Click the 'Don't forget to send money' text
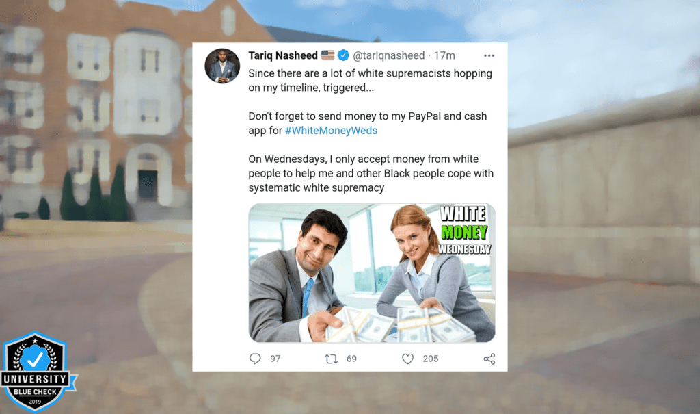This screenshot has width=700, height=414. tap(367, 123)
